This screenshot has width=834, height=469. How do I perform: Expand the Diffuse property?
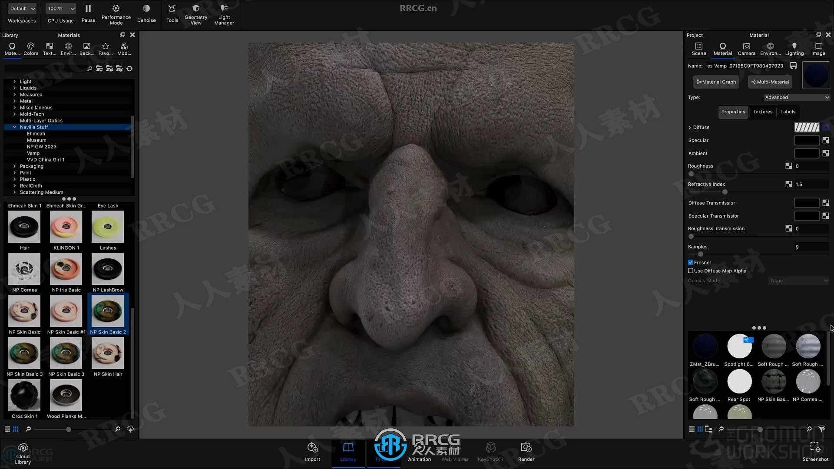pyautogui.click(x=690, y=127)
